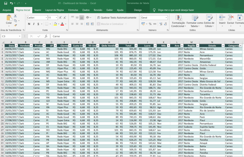Screen dimensions: 244x157
Task: Align text to top icon
Action: point(73,18)
